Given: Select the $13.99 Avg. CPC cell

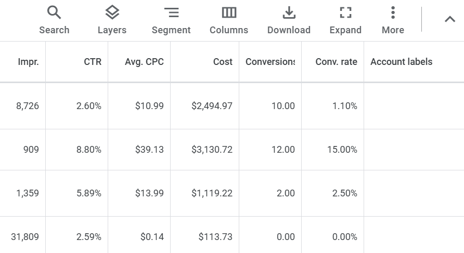Looking at the screenshot, I should (139, 193).
